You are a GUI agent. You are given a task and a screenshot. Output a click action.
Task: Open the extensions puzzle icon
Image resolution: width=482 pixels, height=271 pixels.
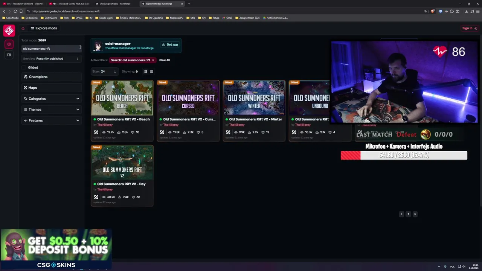(452, 11)
